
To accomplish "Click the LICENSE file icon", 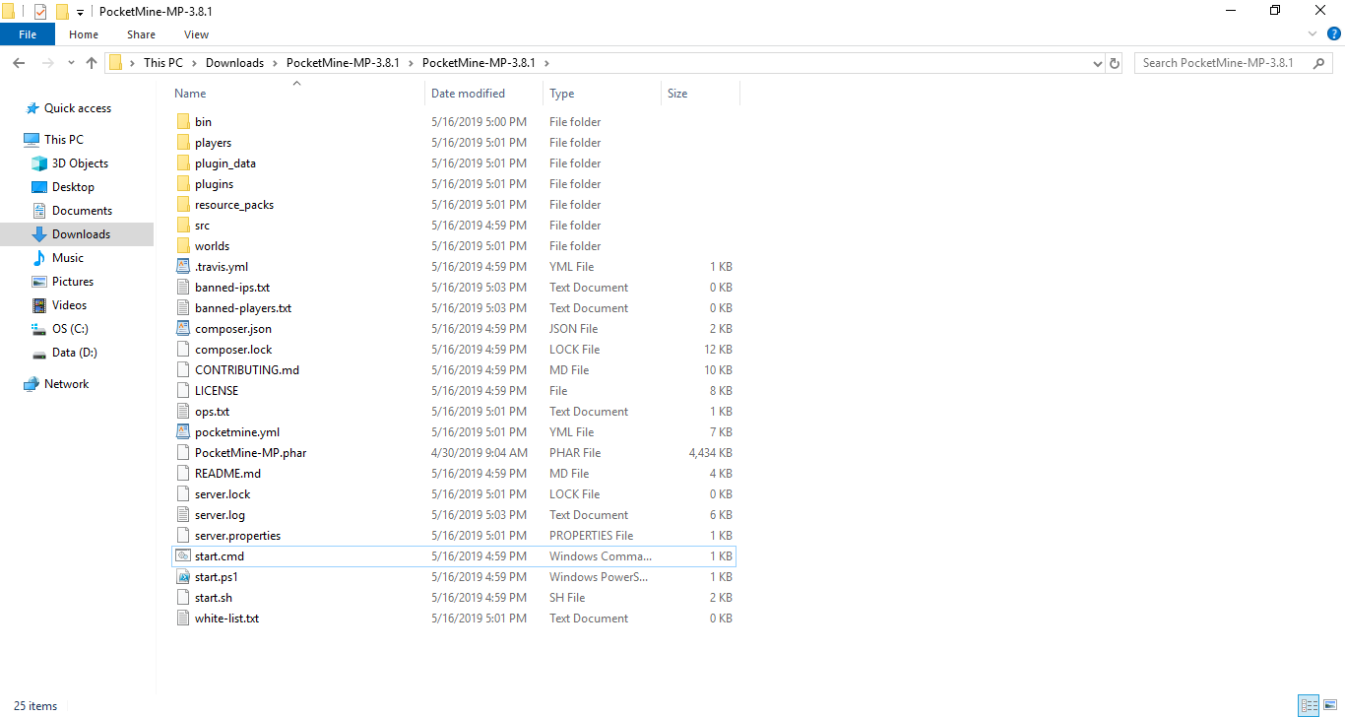I will click(182, 391).
